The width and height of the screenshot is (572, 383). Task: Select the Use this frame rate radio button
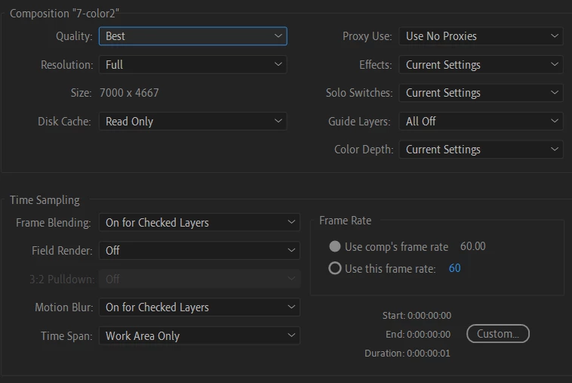[335, 268]
